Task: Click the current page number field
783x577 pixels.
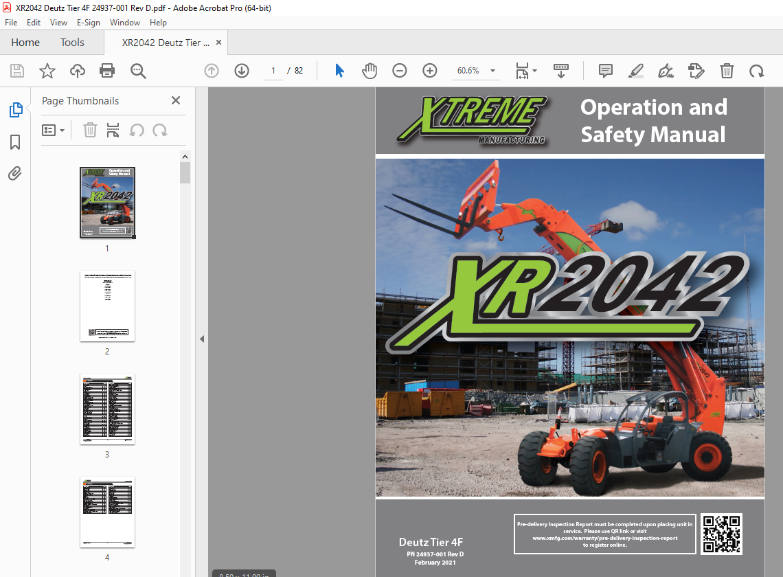Action: 273,71
